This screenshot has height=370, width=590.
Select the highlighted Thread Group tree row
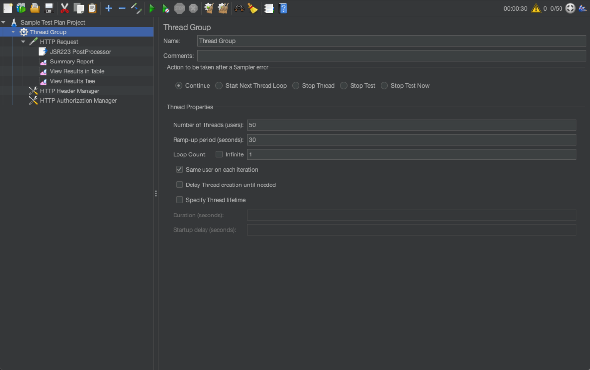click(x=77, y=32)
